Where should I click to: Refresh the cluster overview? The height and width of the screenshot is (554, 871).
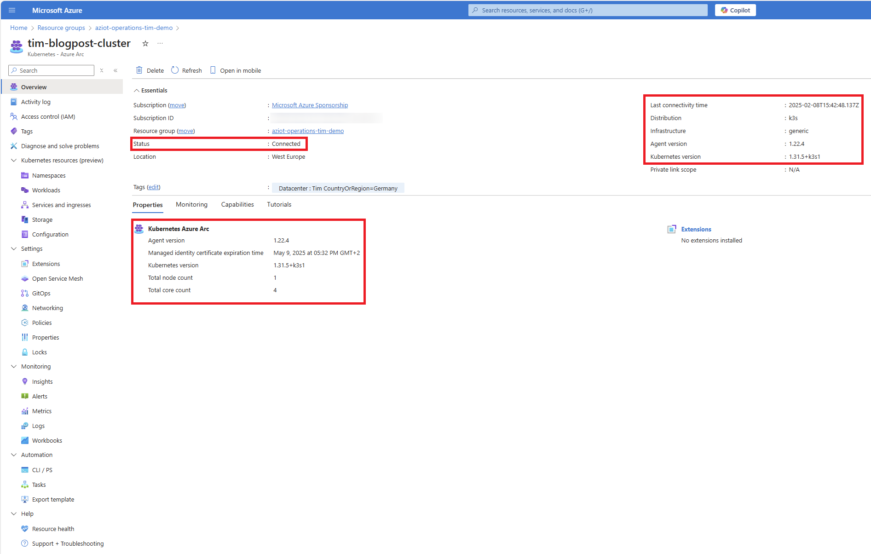click(x=186, y=70)
